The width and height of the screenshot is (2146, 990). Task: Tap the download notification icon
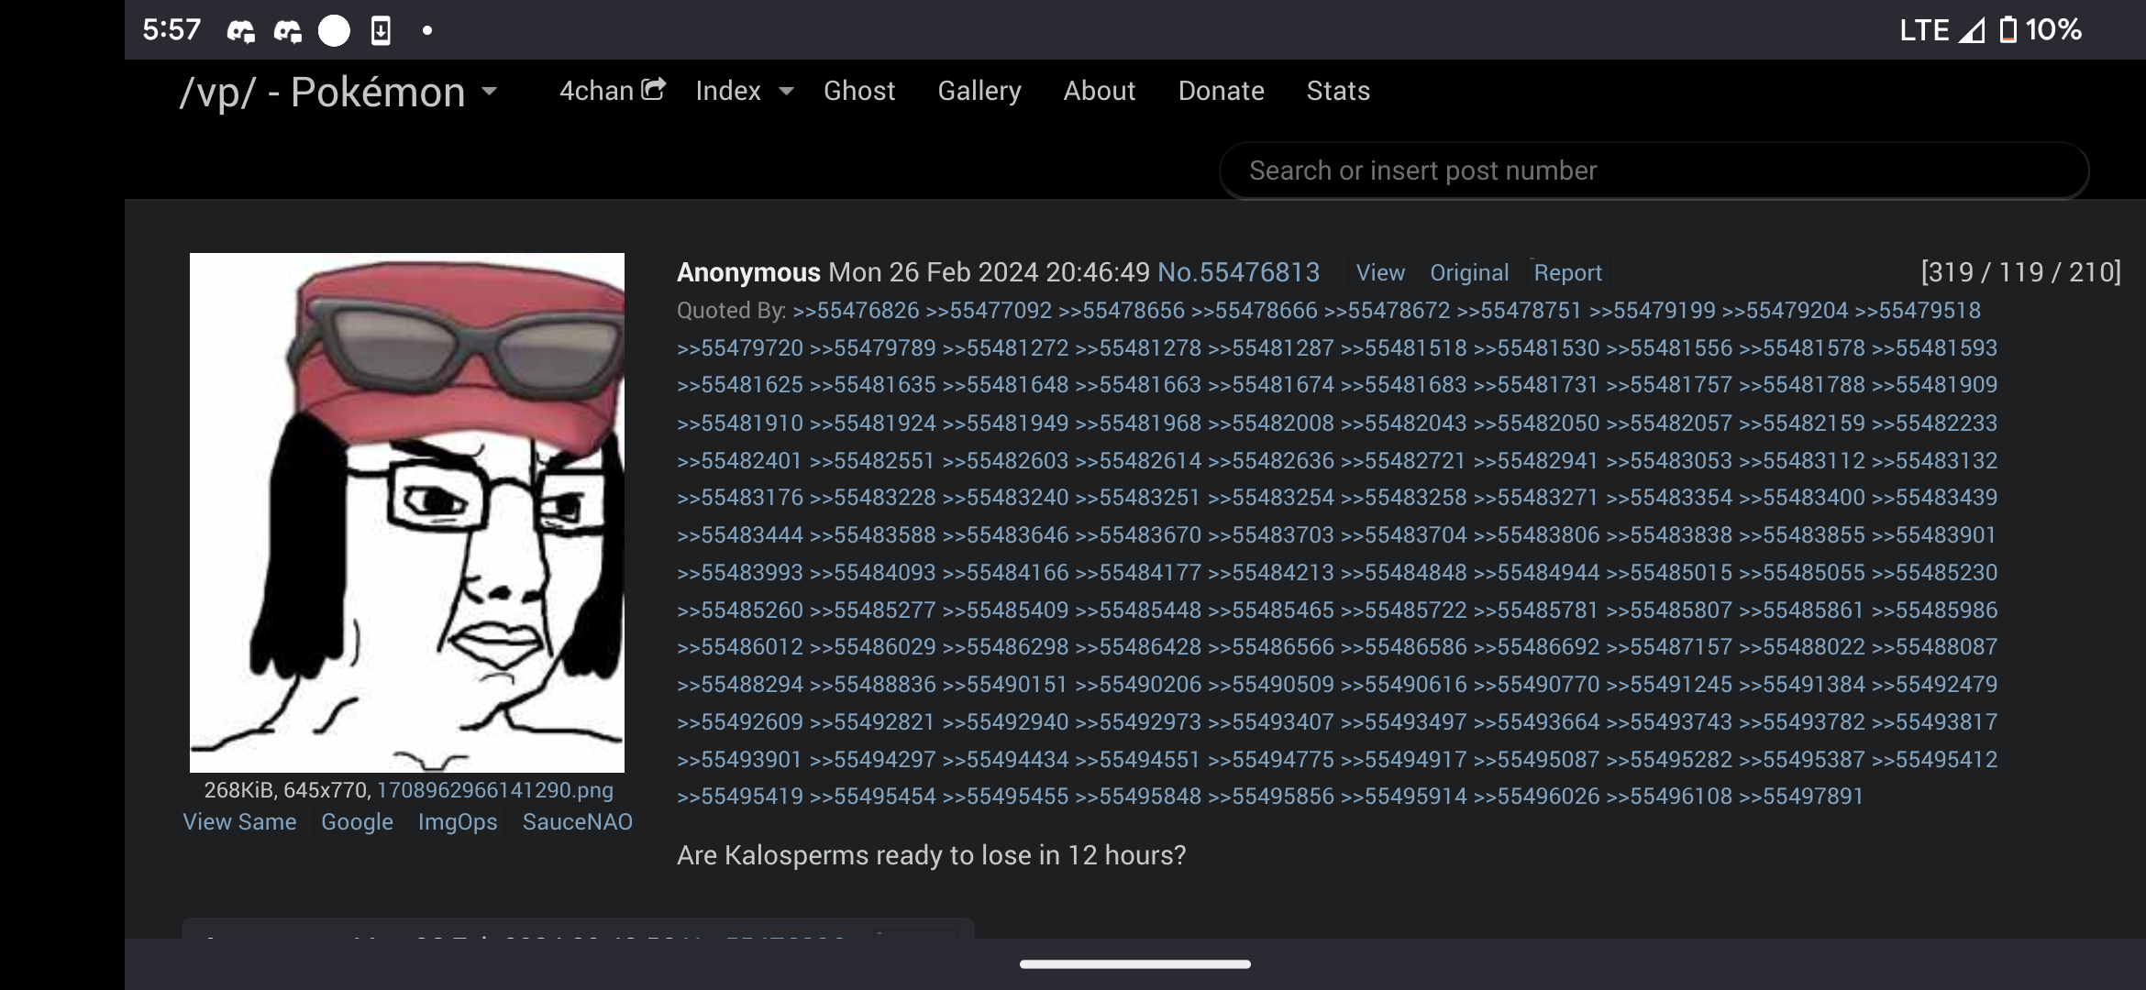381,31
